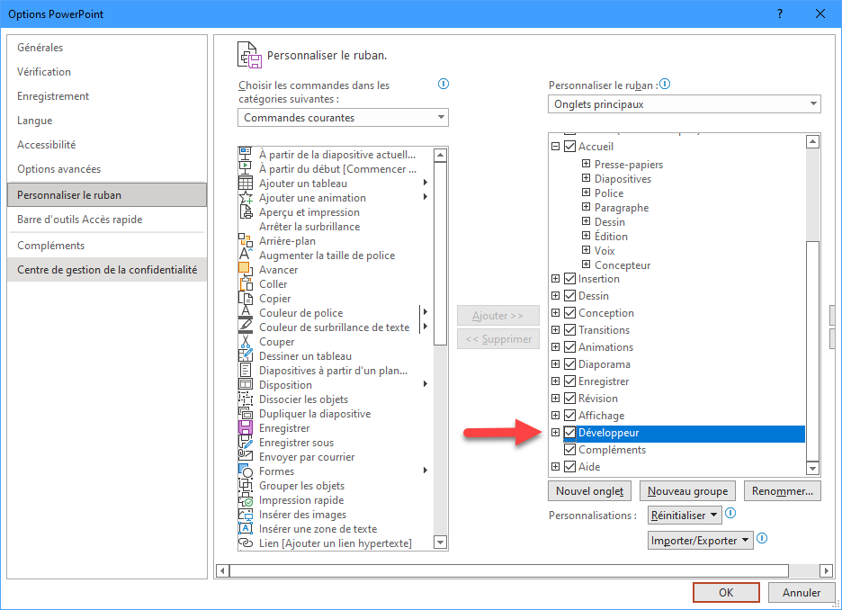Click the star icon for Ajouter une animation
Screen dimensions: 842x610
246,198
